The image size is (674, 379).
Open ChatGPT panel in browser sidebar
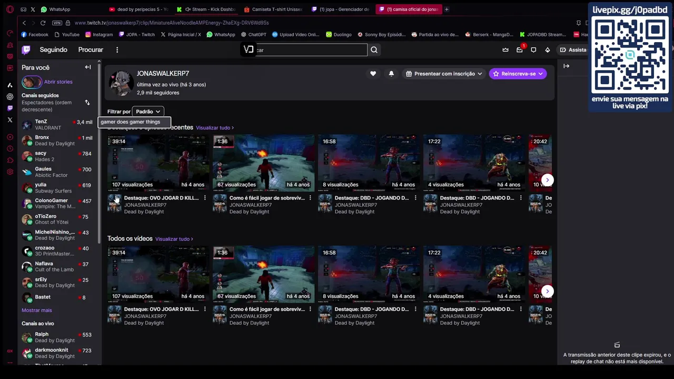coord(9,96)
